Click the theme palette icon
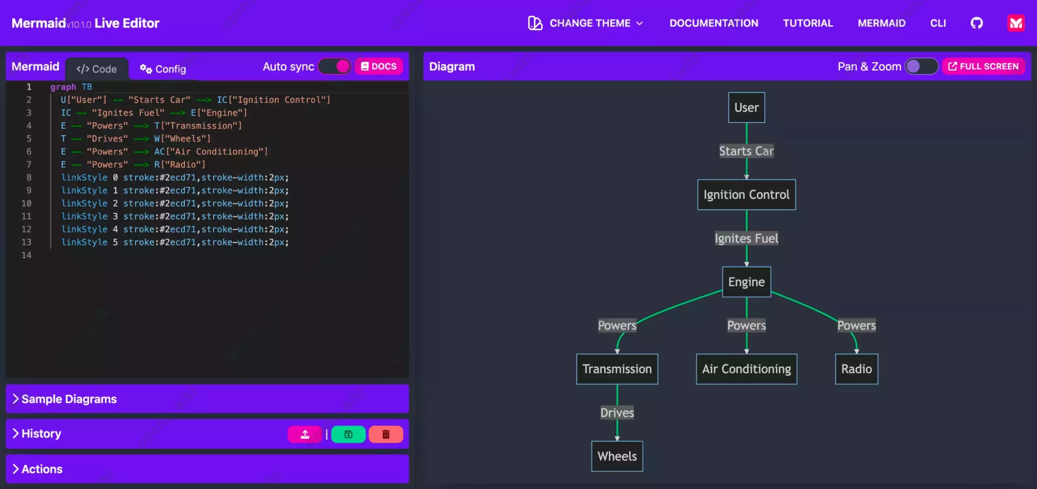The image size is (1037, 489). pos(535,23)
